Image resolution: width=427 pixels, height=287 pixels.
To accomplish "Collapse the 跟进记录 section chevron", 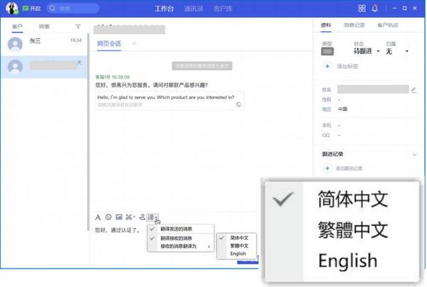I will pyautogui.click(x=414, y=154).
